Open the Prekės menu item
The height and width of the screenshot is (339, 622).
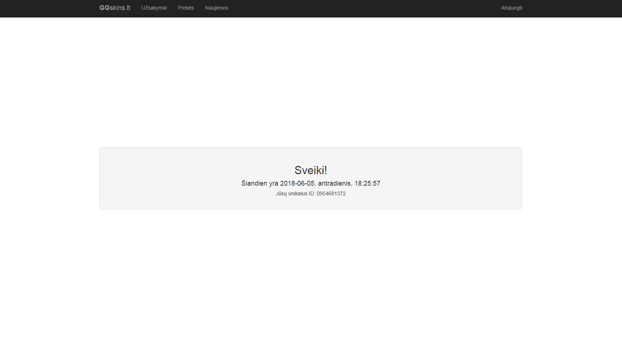point(186,8)
